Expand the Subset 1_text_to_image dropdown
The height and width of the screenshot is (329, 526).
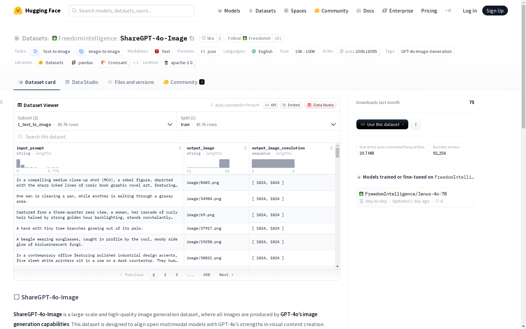click(x=95, y=121)
